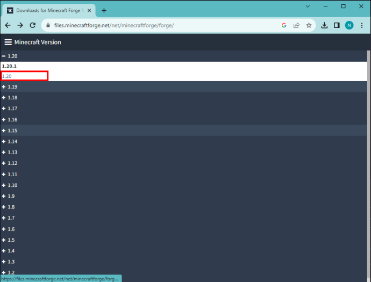
Task: Collapse the 1.20 version group
Action: coord(10,56)
